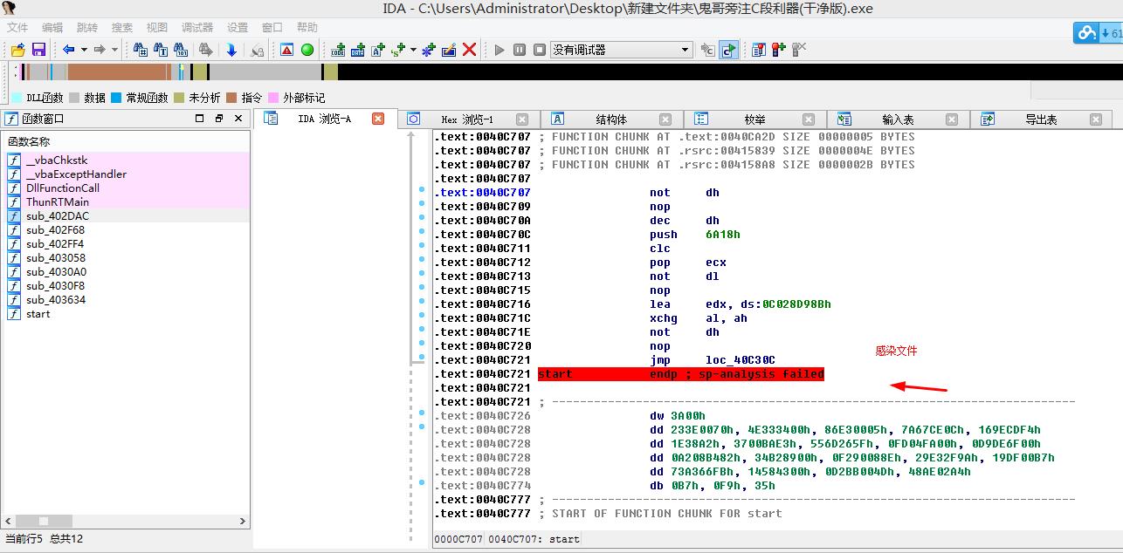Open the 调试器 menu
1123x553 pixels.
[x=197, y=27]
